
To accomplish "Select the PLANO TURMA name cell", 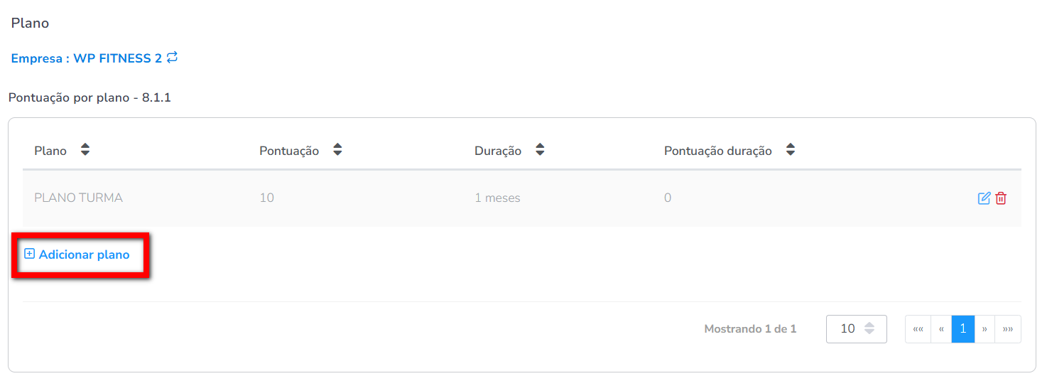I will tap(78, 198).
